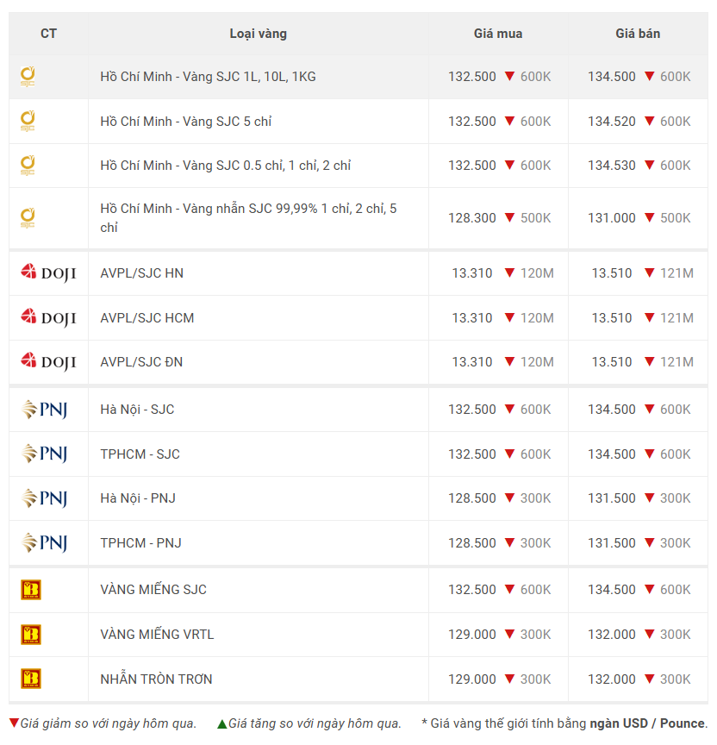Select 'TPHCM - PNJ' gold type
717x745 pixels.
coord(140,543)
